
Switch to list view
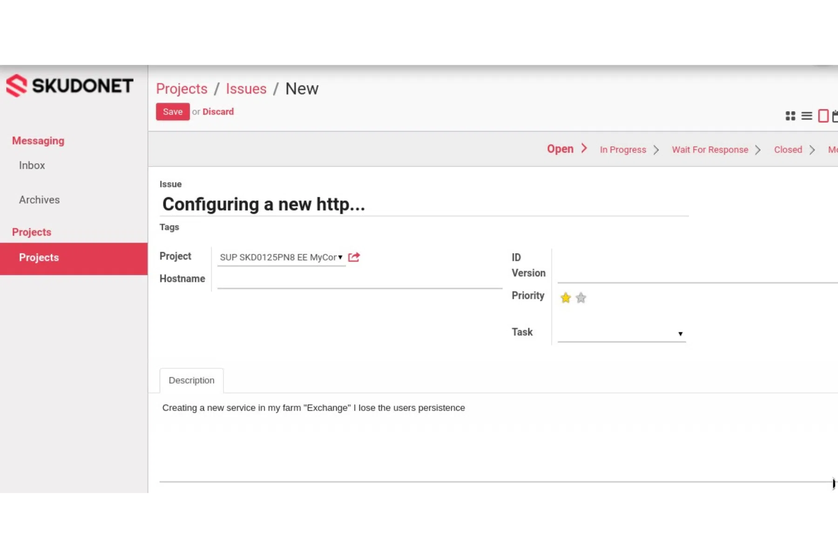806,116
